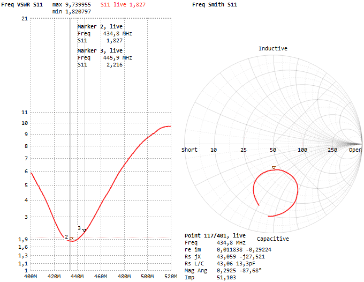Click the '21' VSWR axis label

click(25, 19)
